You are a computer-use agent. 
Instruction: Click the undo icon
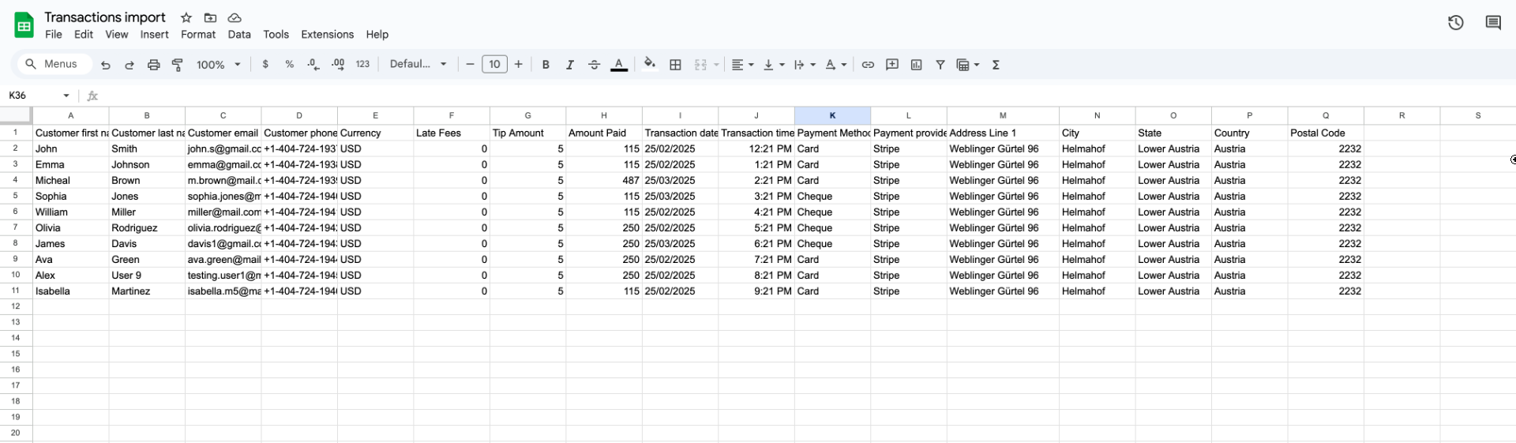coord(106,65)
